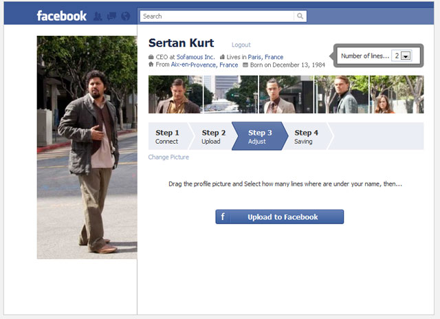440x319 pixels.
Task: Click the briefcase work icon by CEO
Action: (x=151, y=57)
